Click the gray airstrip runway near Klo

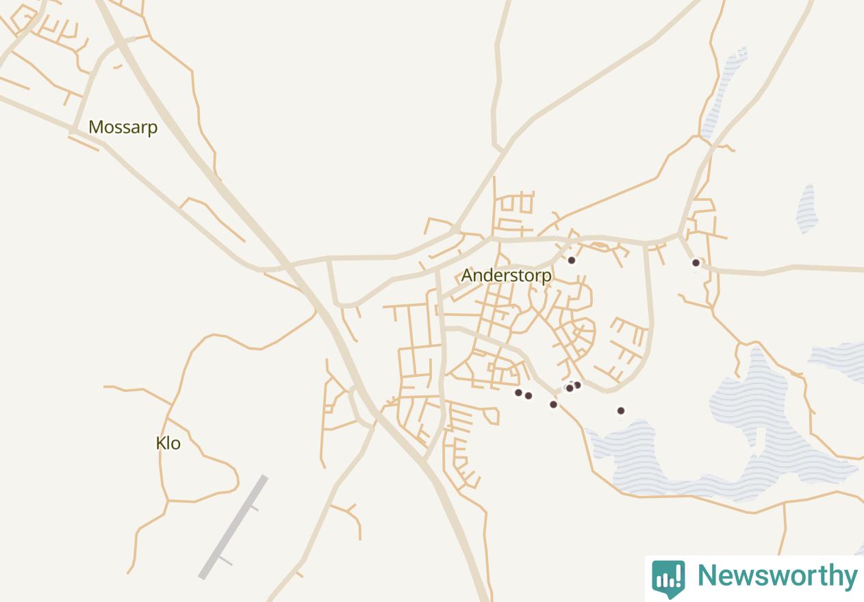233,527
